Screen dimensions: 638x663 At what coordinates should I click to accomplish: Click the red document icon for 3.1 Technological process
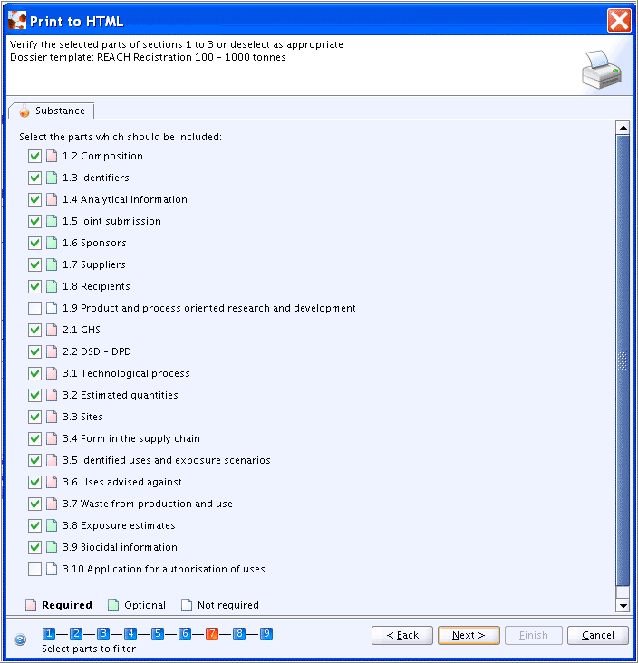(52, 373)
